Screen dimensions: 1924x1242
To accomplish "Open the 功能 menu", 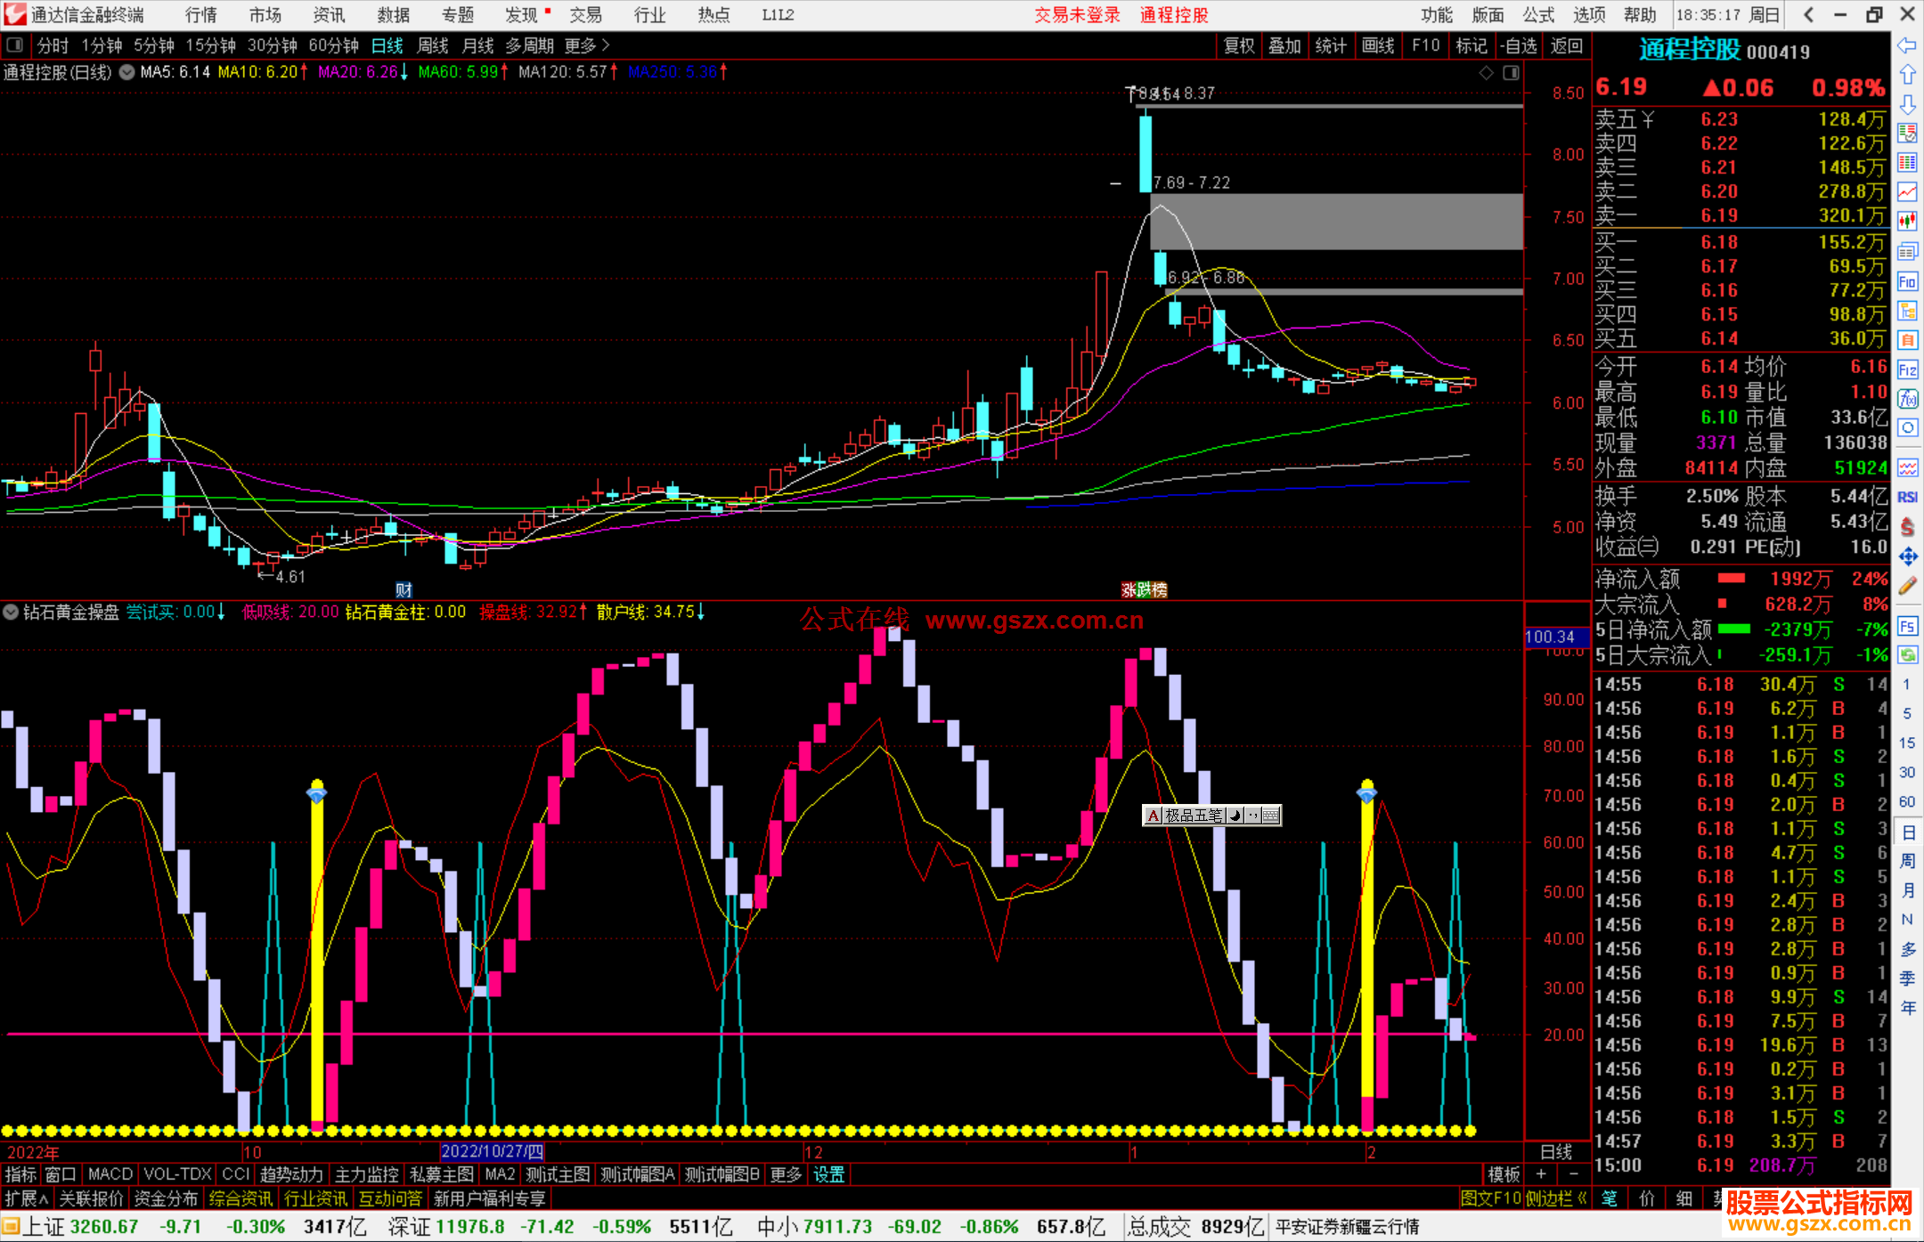I will coord(1437,15).
